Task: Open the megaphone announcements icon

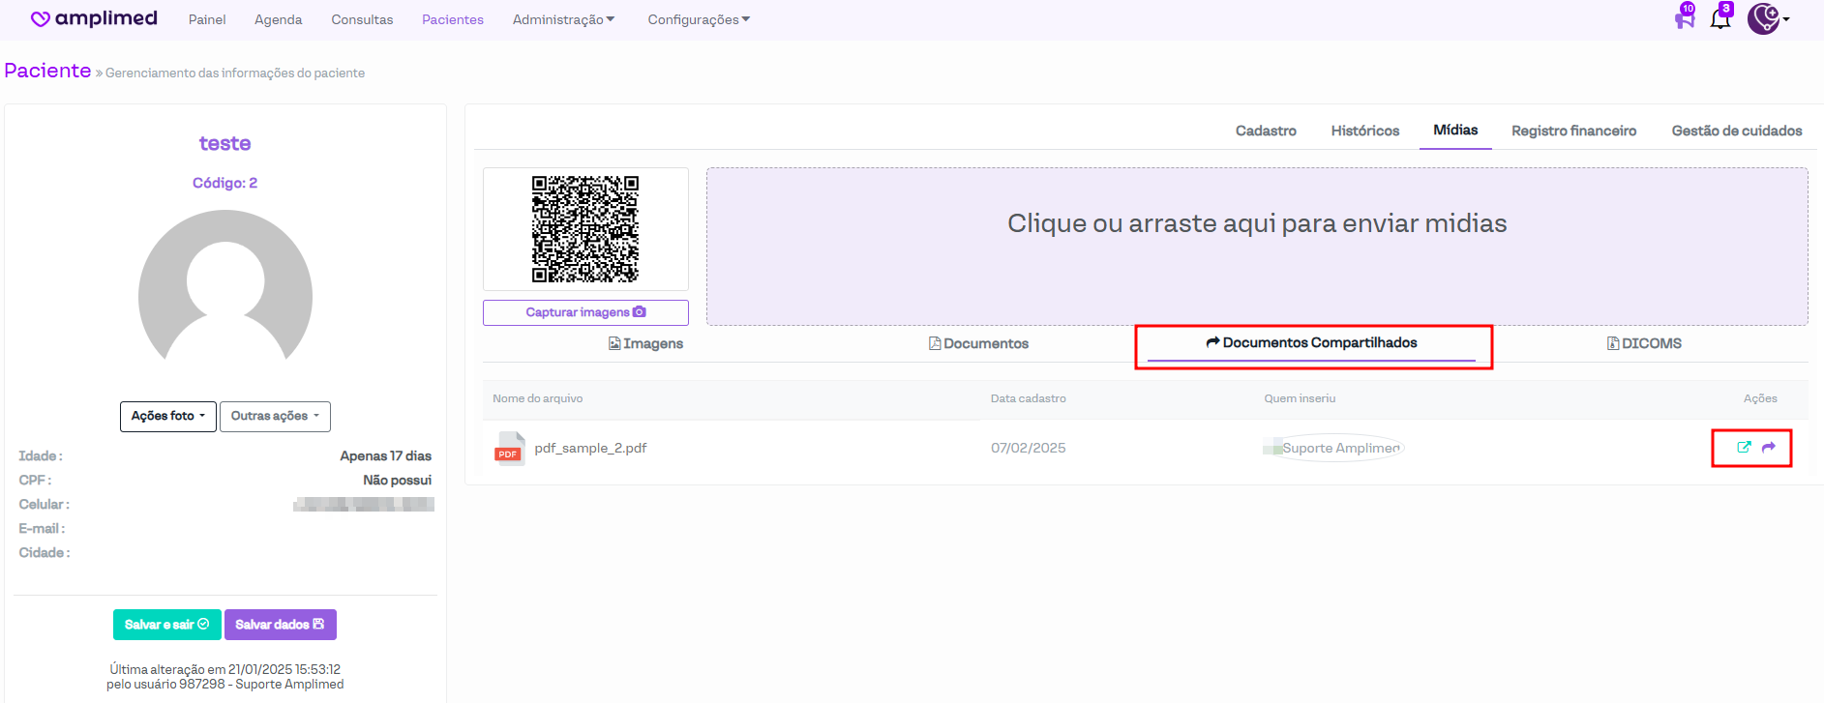Action: click(x=1684, y=18)
